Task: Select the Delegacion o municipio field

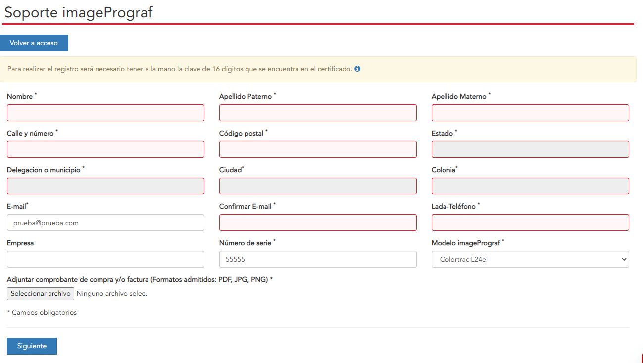Action: pos(105,186)
